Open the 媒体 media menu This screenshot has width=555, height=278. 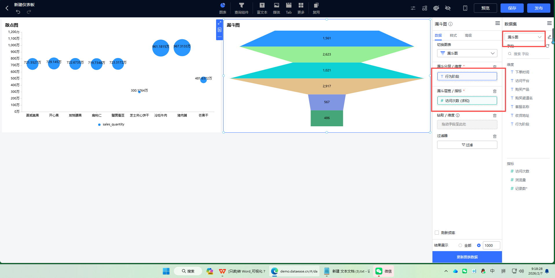click(x=277, y=8)
